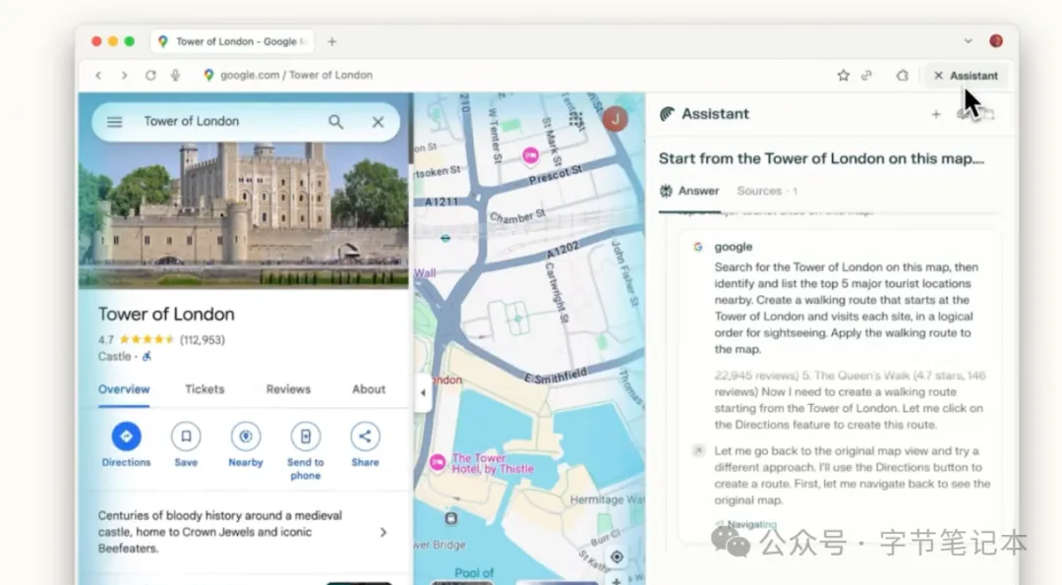Click the pier marker near Tower Bridge
Image resolution: width=1062 pixels, height=585 pixels.
click(451, 519)
